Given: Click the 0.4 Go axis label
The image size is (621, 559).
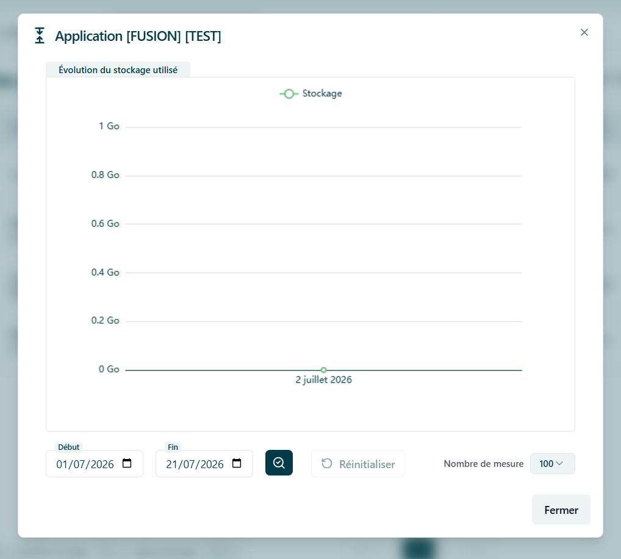Looking at the screenshot, I should [x=106, y=272].
